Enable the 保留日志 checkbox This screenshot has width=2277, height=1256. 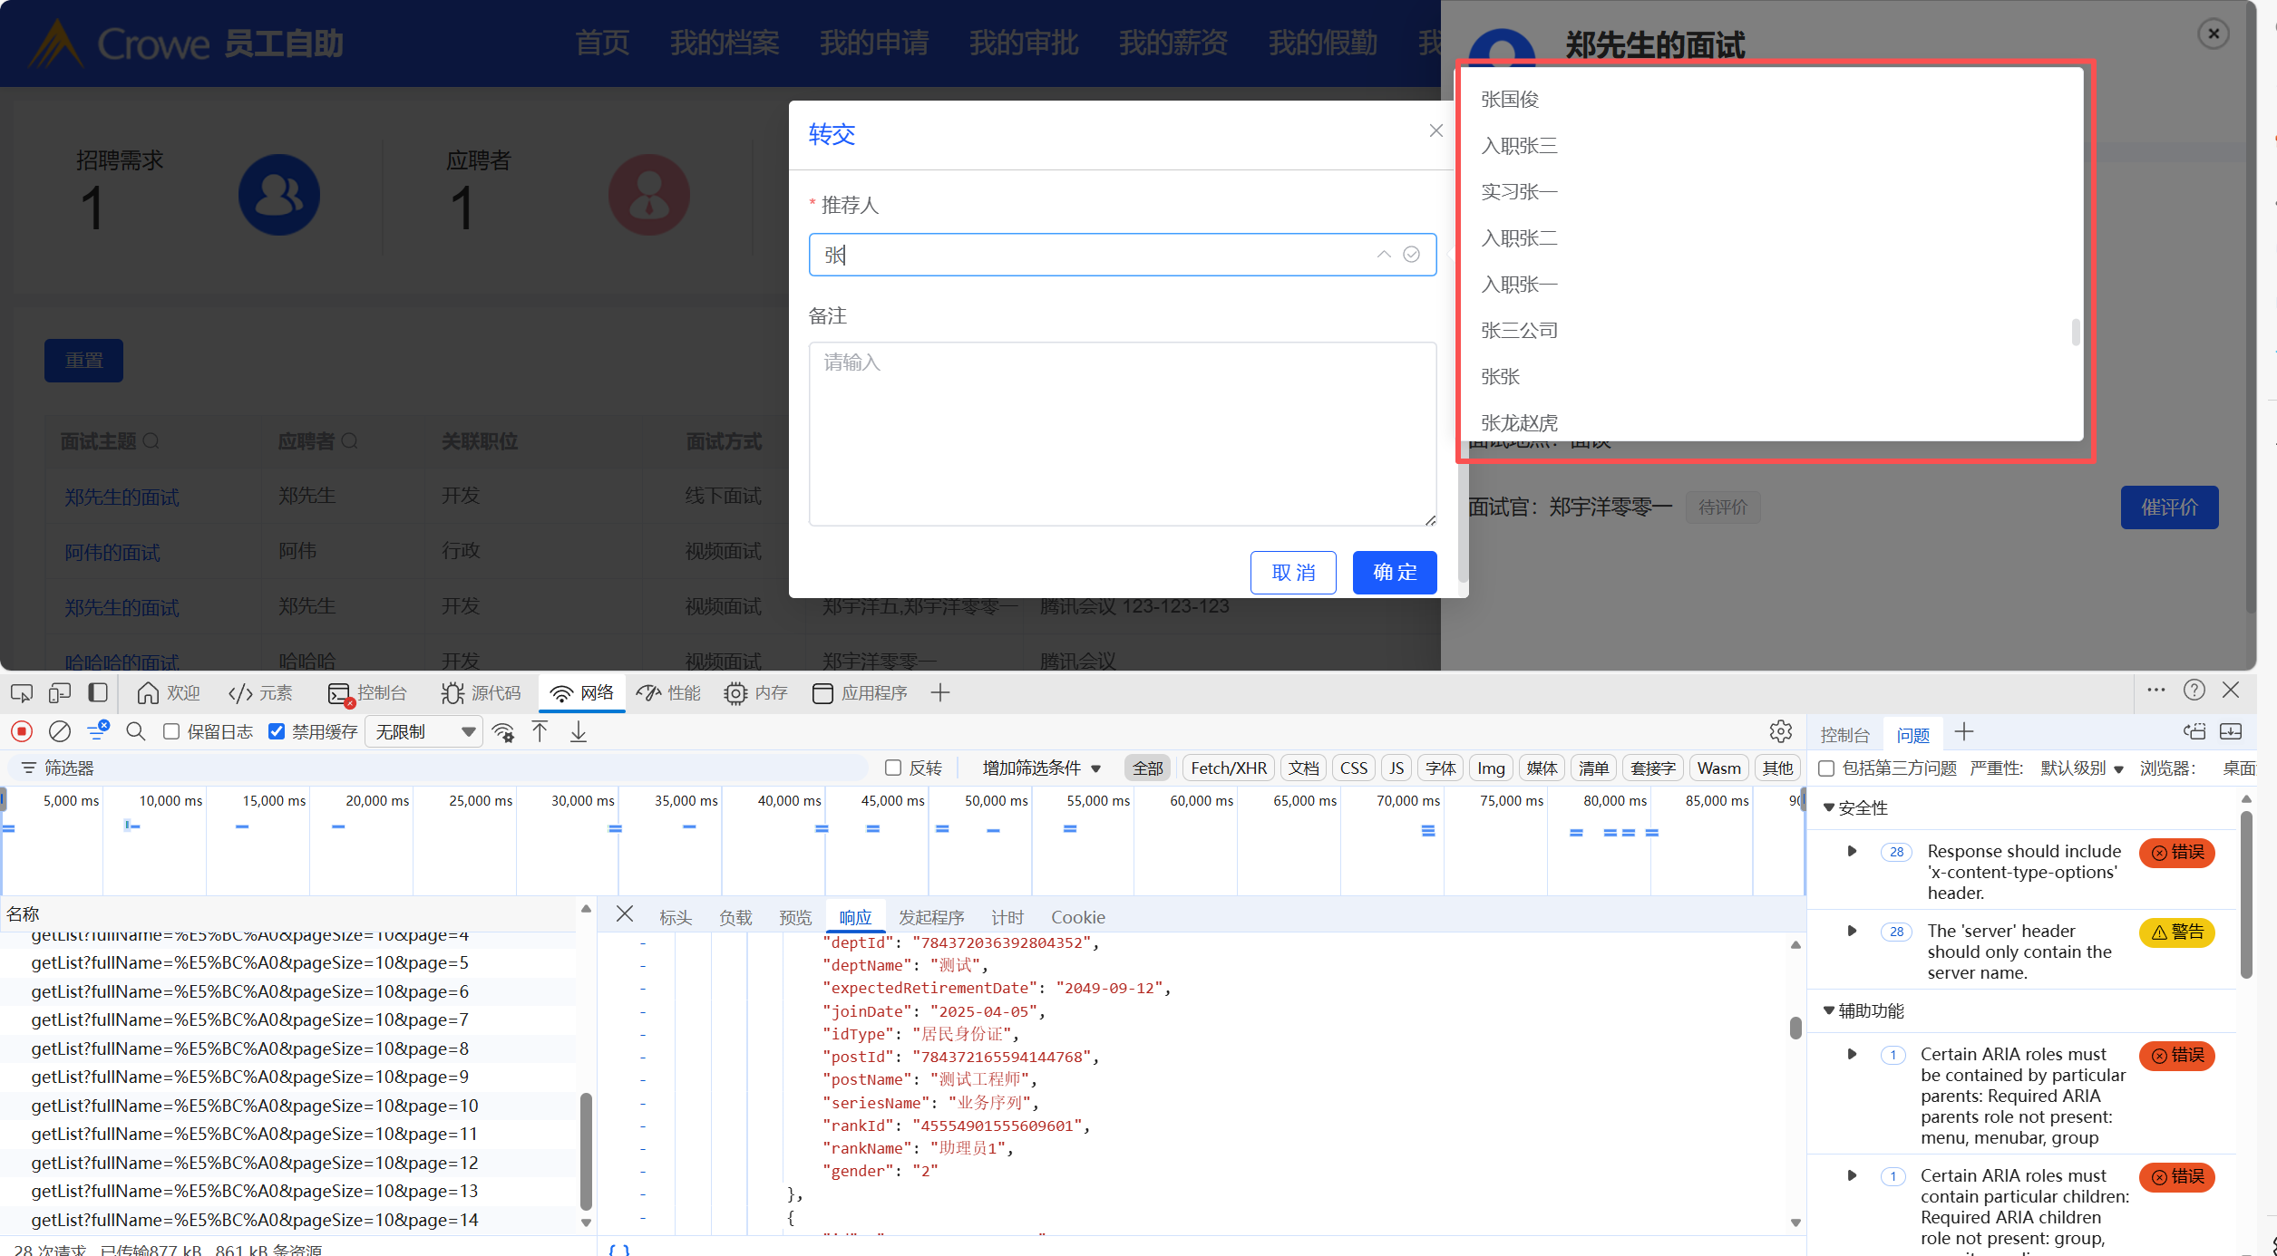click(171, 731)
